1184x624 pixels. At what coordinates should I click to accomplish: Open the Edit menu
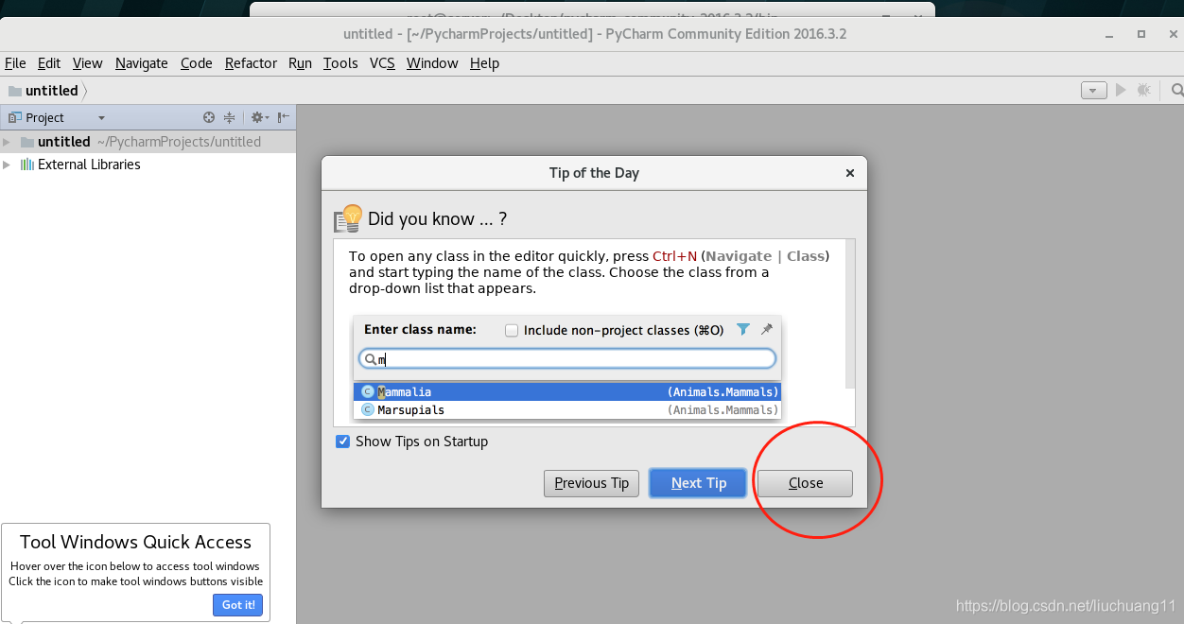pyautogui.click(x=49, y=63)
